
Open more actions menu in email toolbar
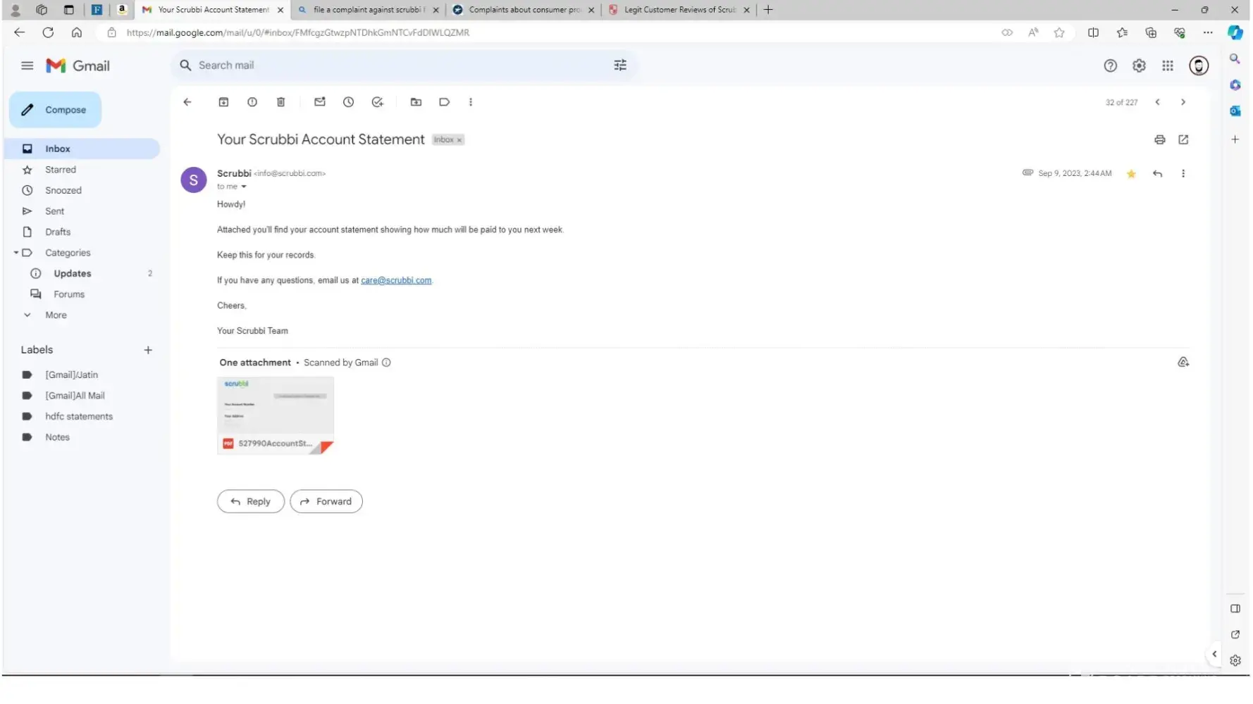pyautogui.click(x=471, y=102)
